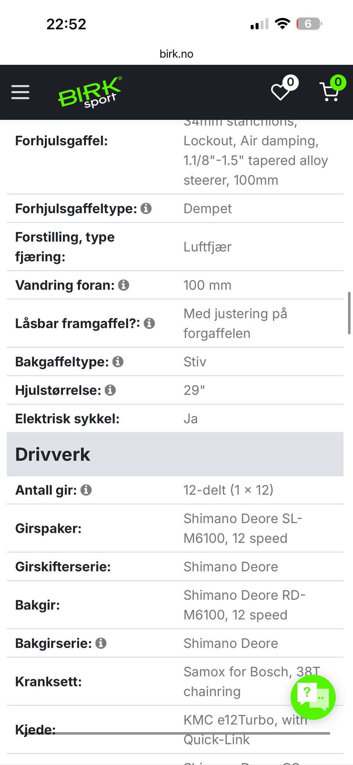Show info for Forhjulsgaffeltype

point(146,208)
